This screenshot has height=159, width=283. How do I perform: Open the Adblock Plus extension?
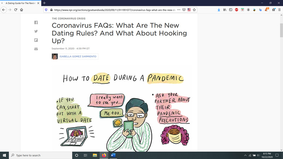[x=236, y=10]
